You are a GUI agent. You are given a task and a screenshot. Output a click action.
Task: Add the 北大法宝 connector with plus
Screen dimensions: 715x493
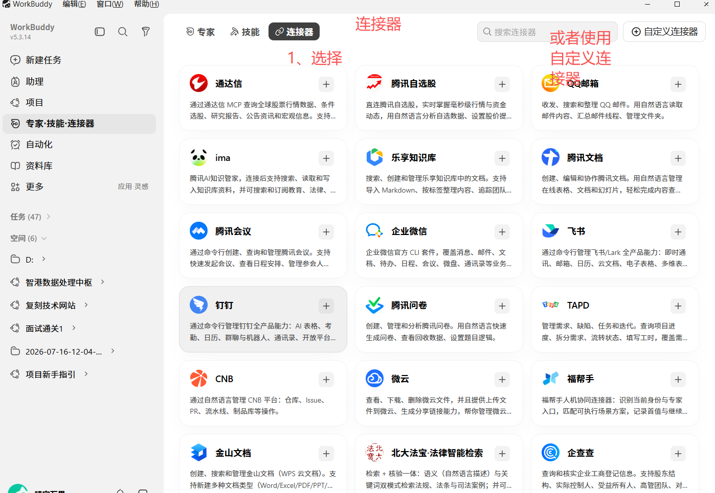(x=502, y=454)
